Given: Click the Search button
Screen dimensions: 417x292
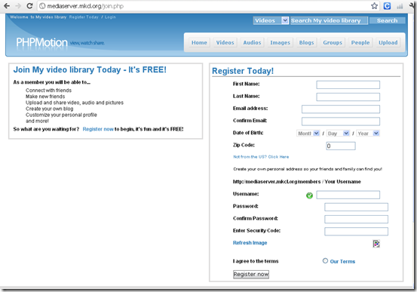Looking at the screenshot, I should [x=388, y=20].
